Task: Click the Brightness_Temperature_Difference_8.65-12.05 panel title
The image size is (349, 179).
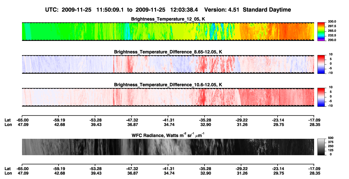Action: point(168,52)
